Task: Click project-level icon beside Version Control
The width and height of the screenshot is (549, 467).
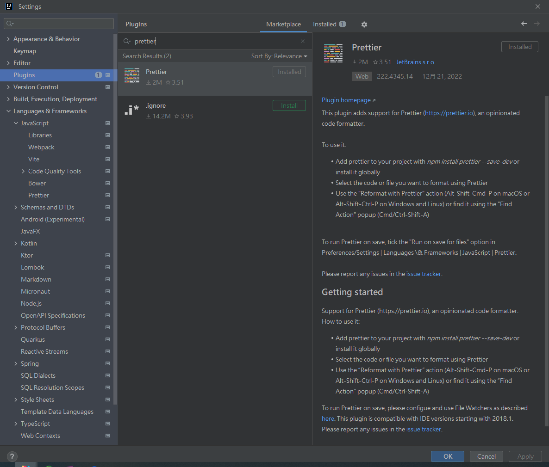Action: (107, 87)
